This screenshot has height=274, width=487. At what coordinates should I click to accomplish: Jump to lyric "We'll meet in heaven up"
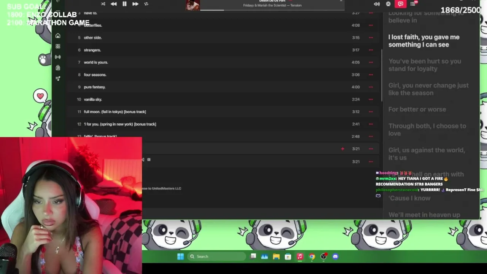[x=424, y=215]
